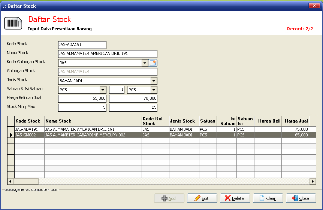
Task: Click the Edit button with pencil icon
Action: pyautogui.click(x=202, y=198)
